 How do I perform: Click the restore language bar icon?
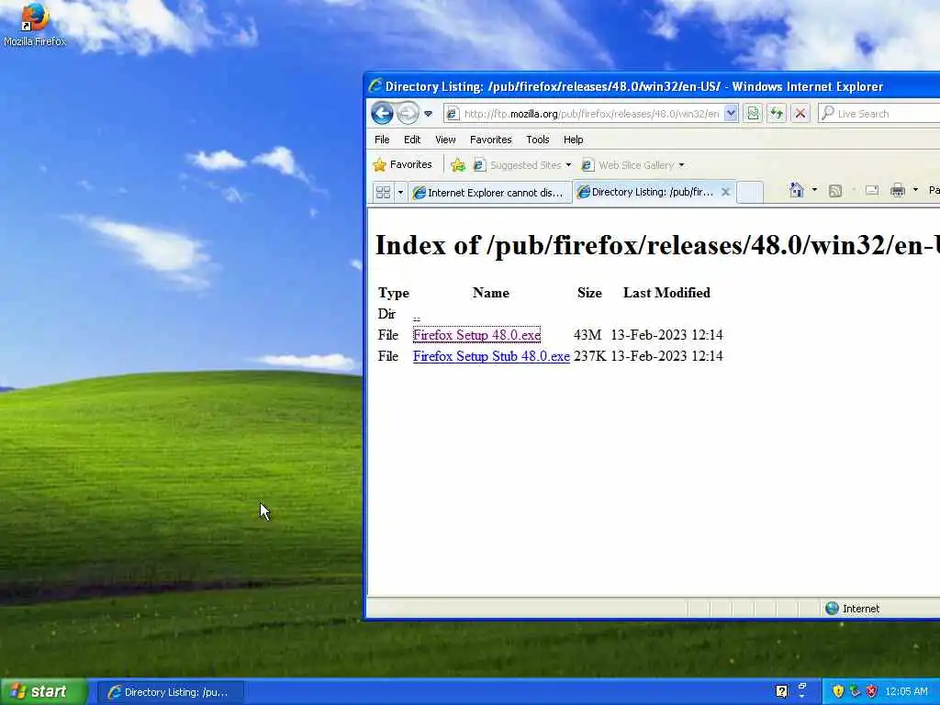[x=802, y=687]
